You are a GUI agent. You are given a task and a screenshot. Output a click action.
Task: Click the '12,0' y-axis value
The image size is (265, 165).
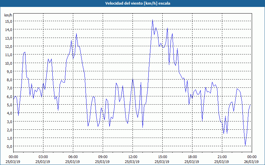[x=9, y=47]
